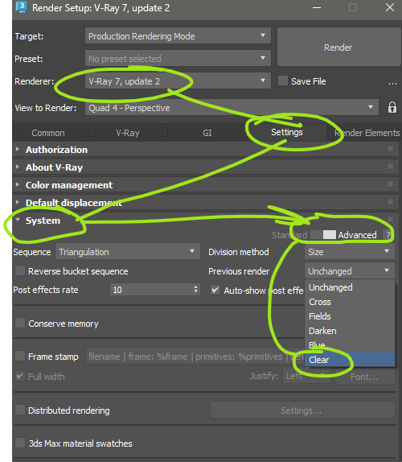Open the Renderer dropdown
The width and height of the screenshot is (402, 462).
(x=178, y=80)
